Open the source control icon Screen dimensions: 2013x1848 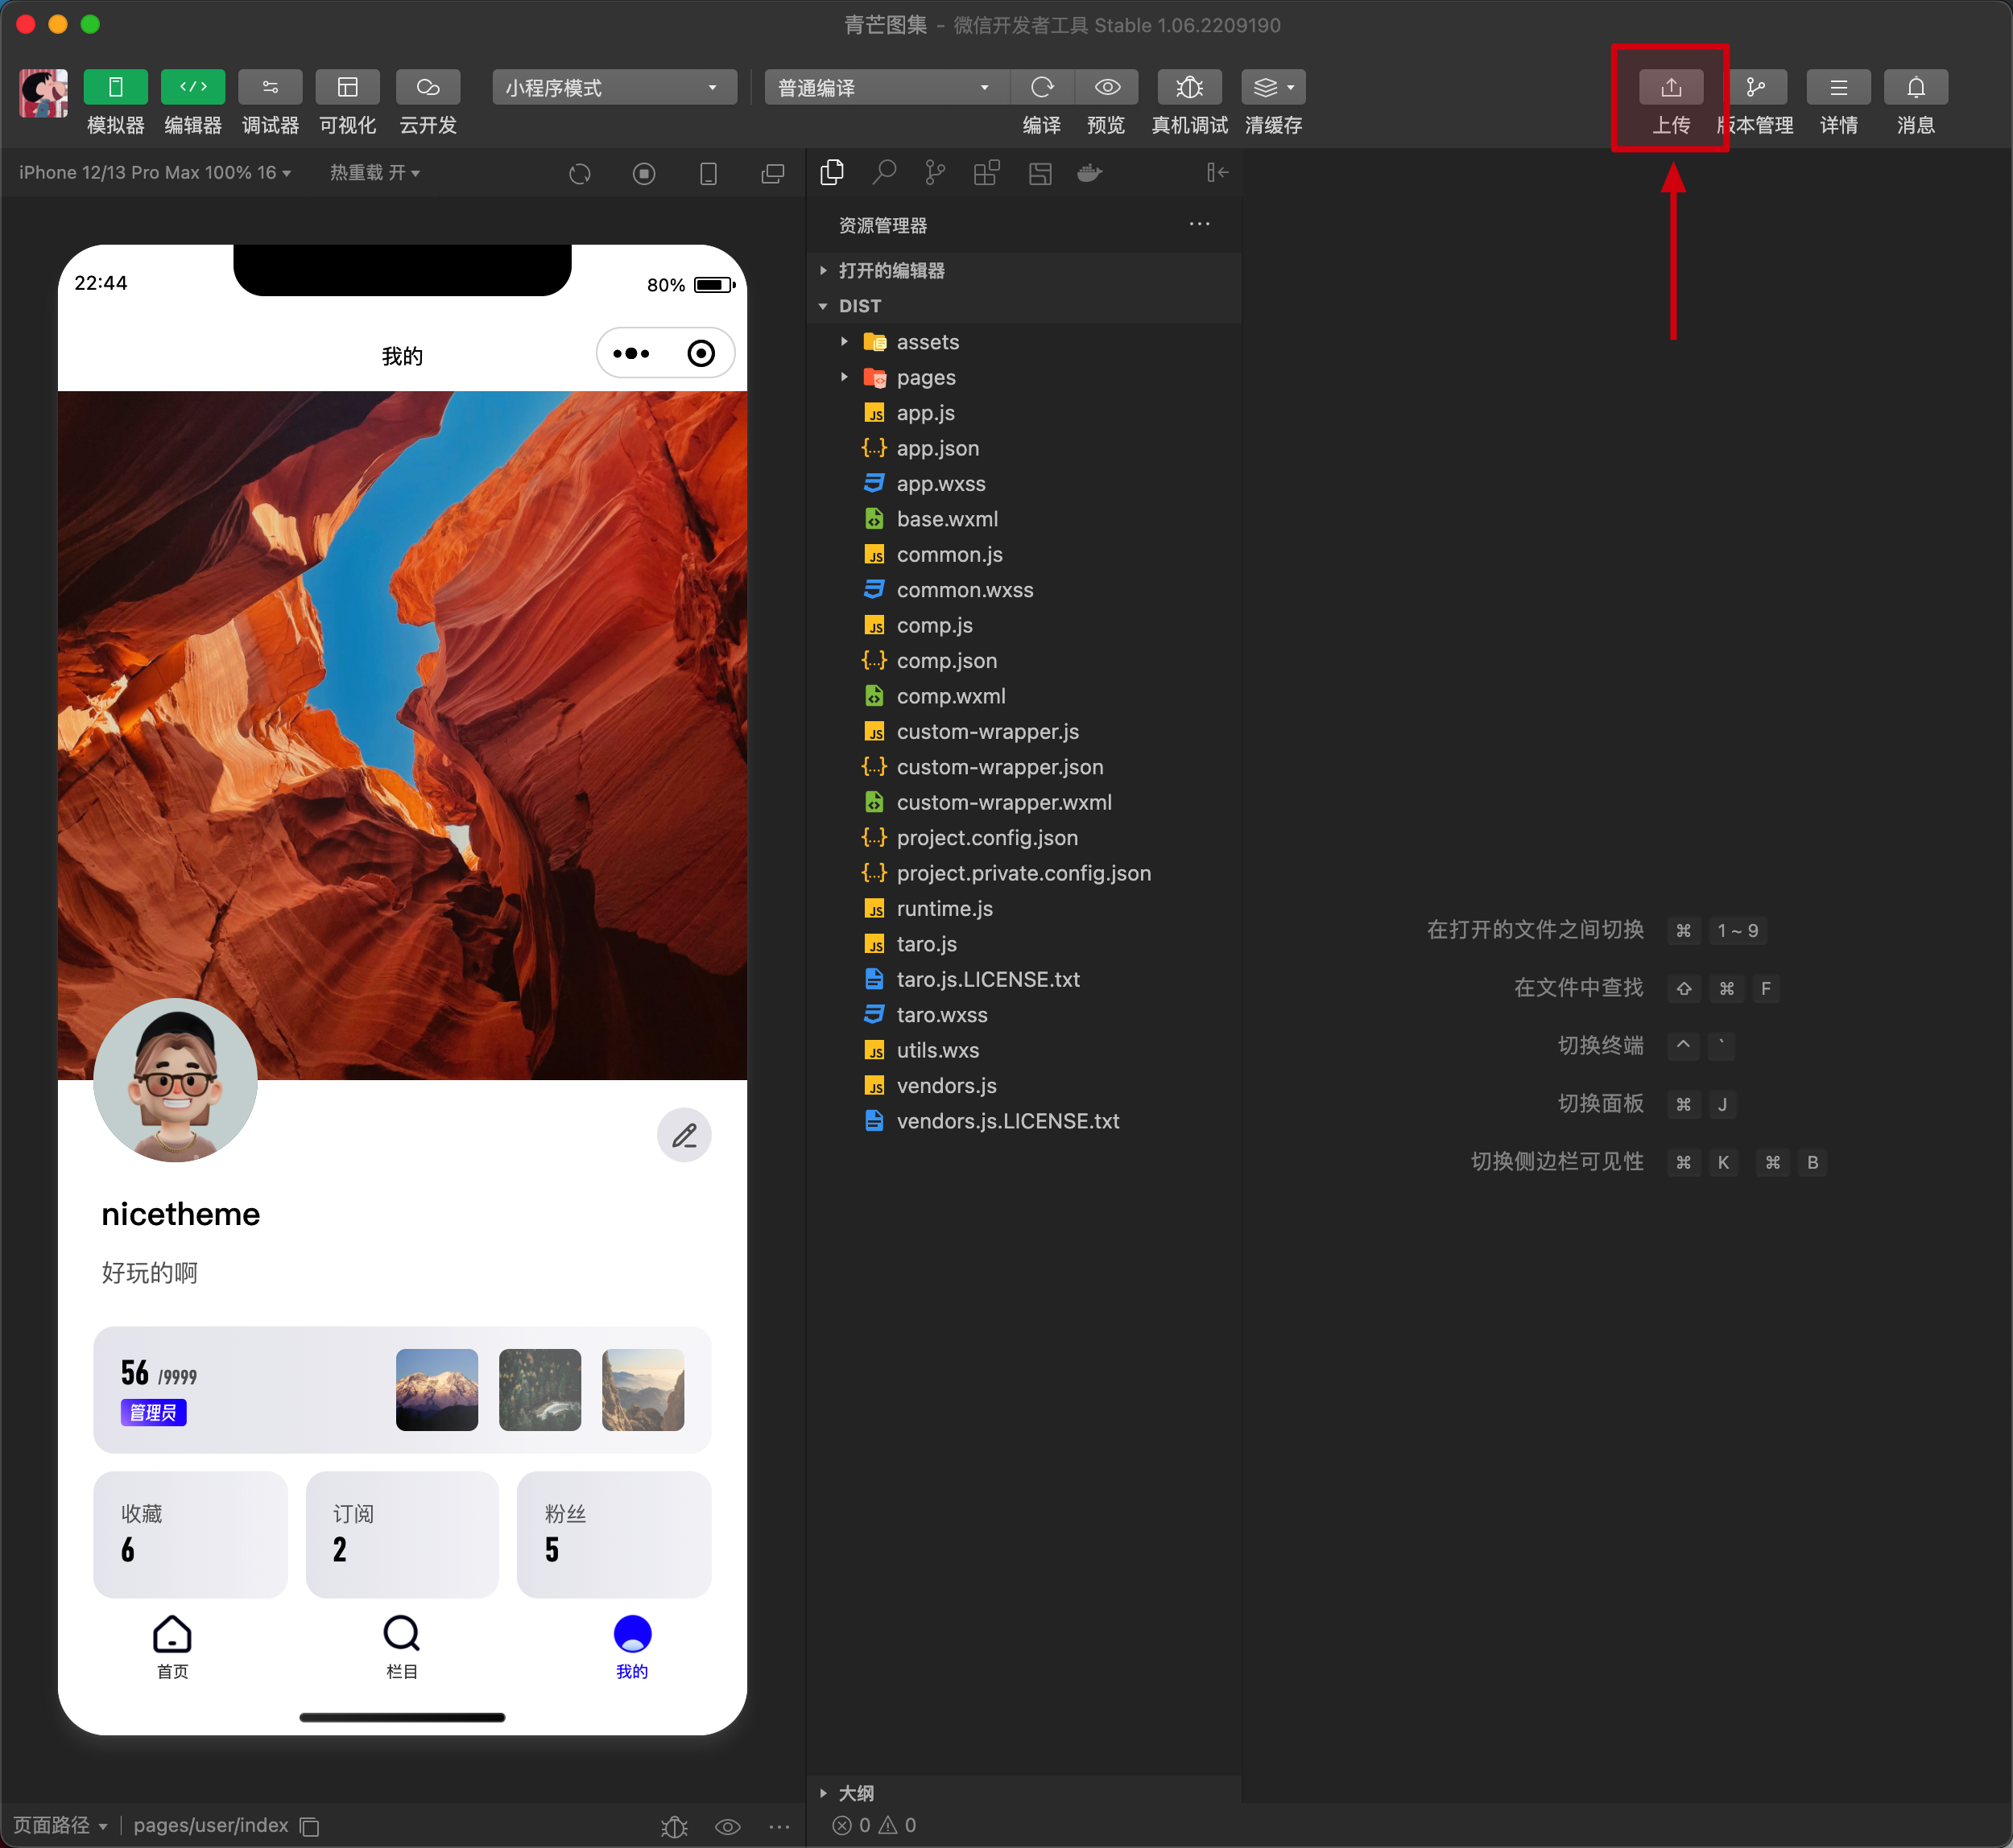(x=936, y=173)
